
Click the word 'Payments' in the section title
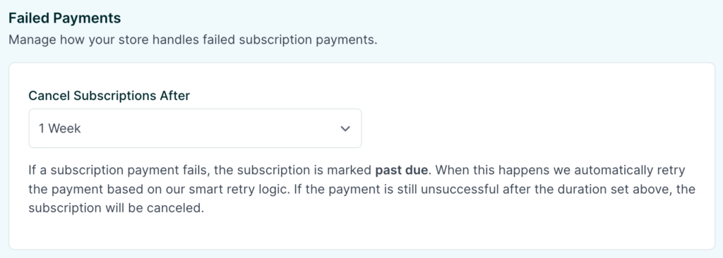click(93, 18)
